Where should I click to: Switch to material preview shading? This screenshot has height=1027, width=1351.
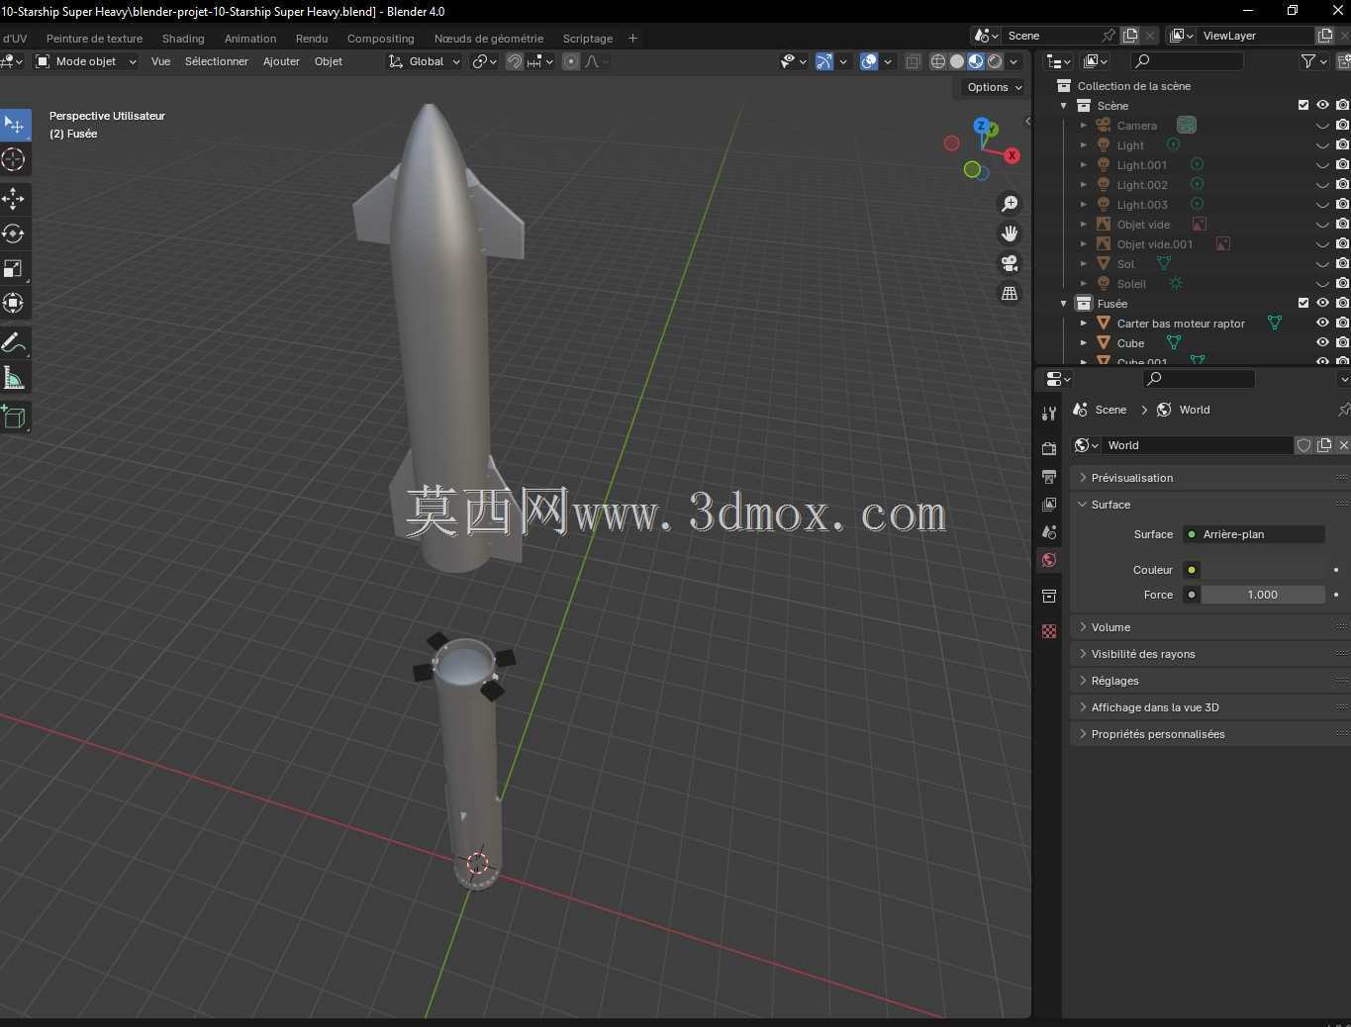pos(976,61)
